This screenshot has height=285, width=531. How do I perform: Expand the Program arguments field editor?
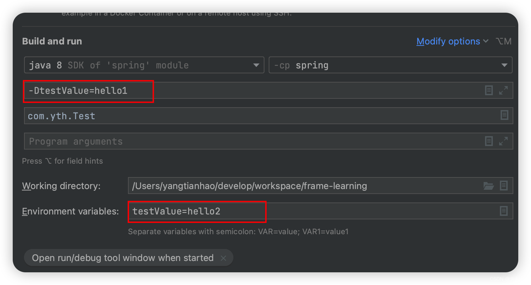point(503,141)
